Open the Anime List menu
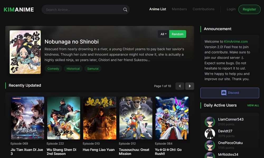This screenshot has width=264, height=158. (158, 9)
